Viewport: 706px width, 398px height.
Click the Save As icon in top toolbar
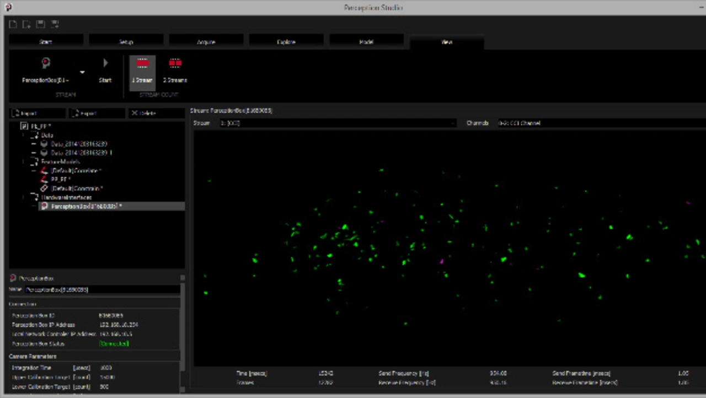point(55,24)
